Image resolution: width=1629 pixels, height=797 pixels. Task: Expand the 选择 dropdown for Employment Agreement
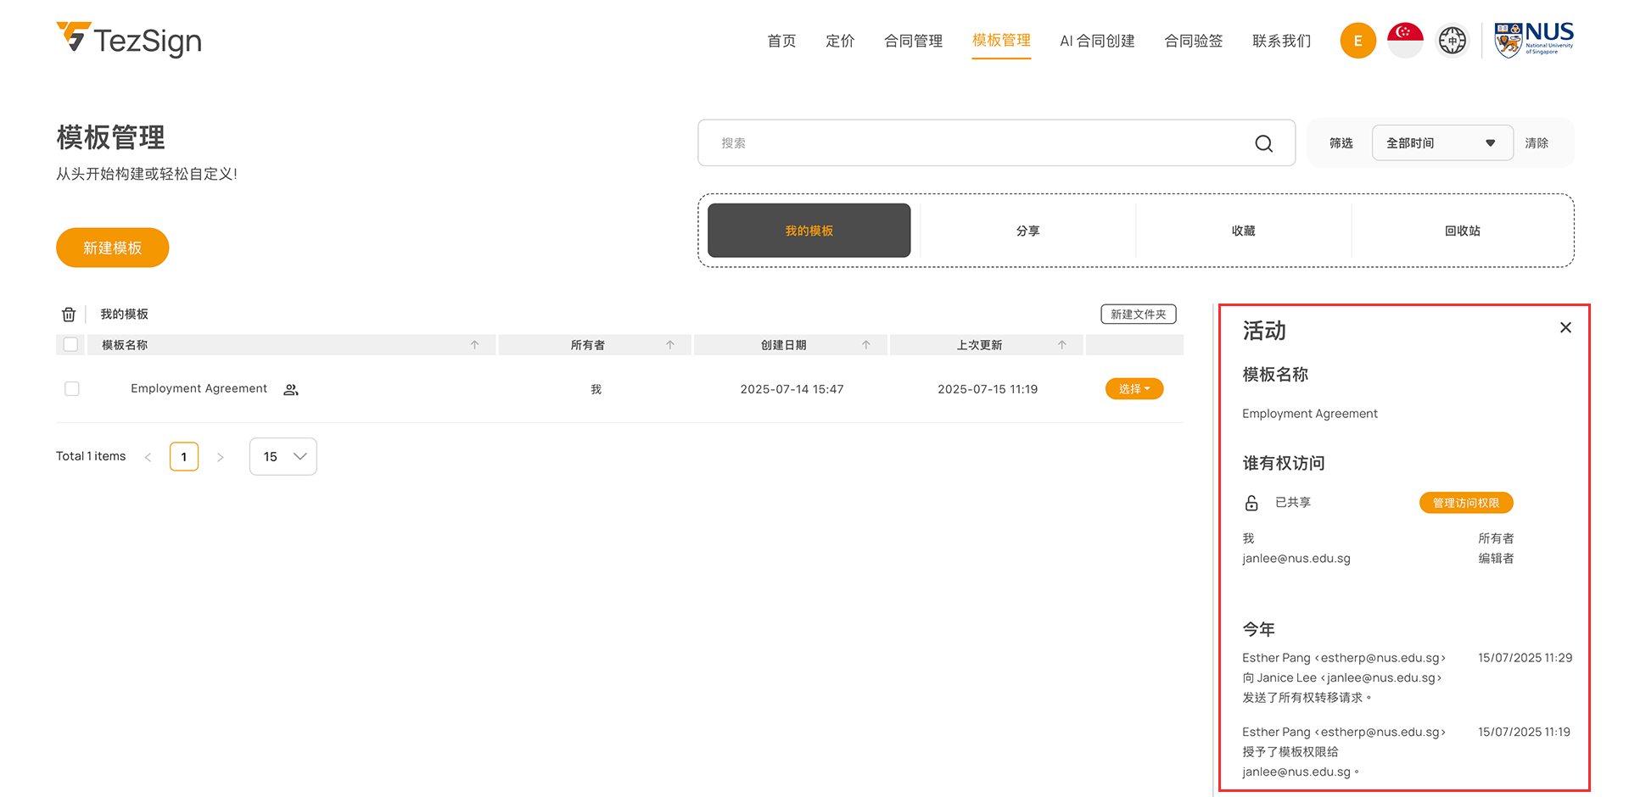(x=1134, y=389)
